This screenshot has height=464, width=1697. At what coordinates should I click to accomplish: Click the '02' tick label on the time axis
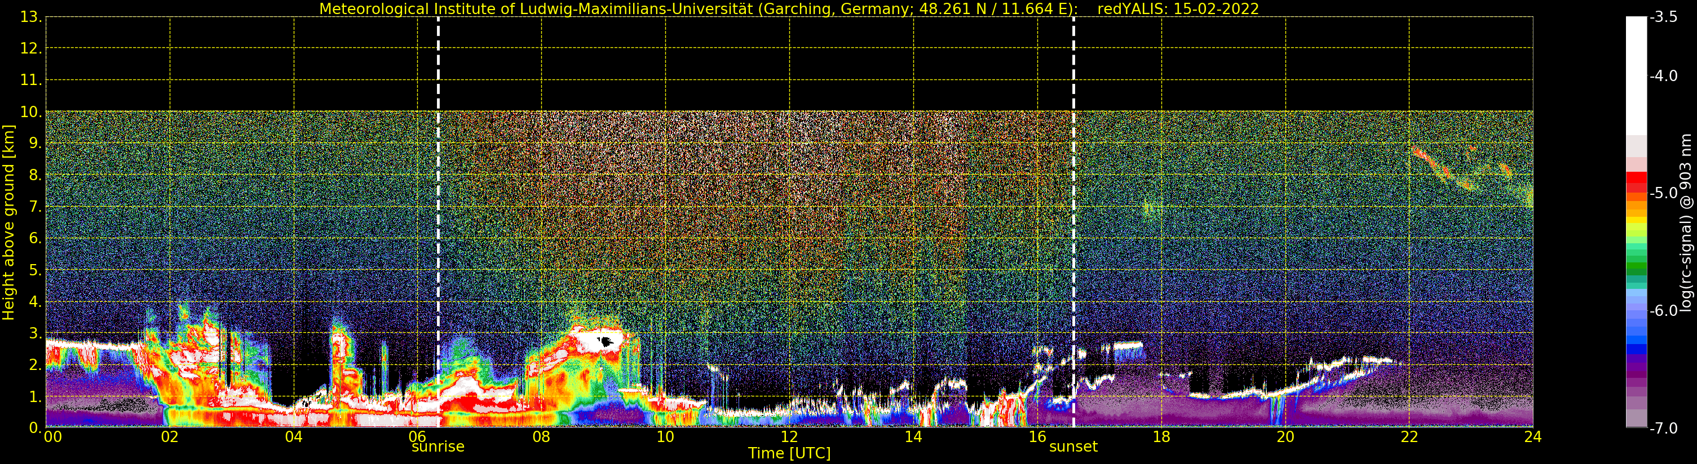pyautogui.click(x=170, y=437)
